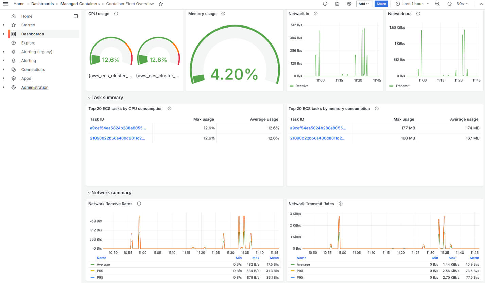Image resolution: width=485 pixels, height=283 pixels.
Task: Open the dashboard settings gear
Action: point(349,4)
